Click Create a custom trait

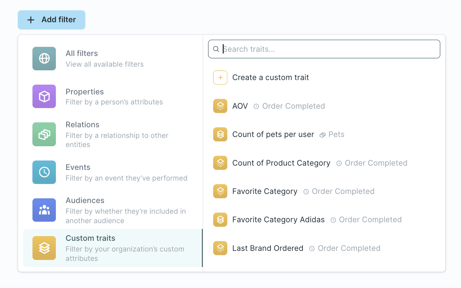[x=270, y=77]
